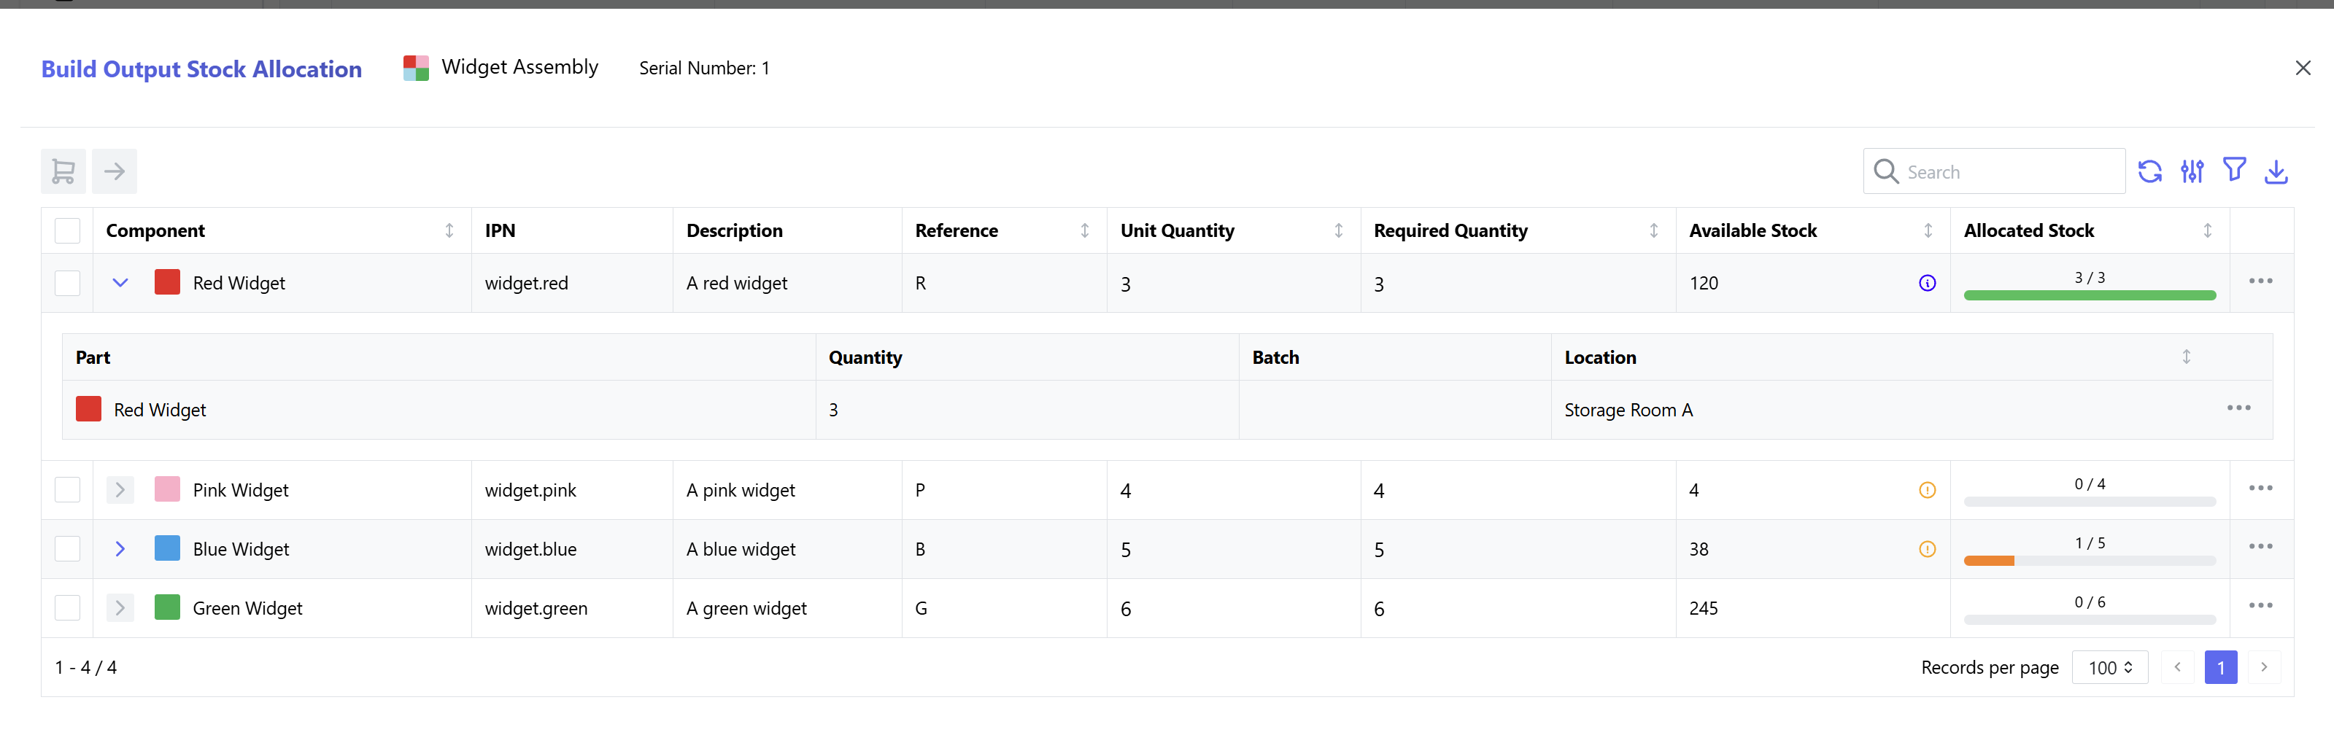2334x735 pixels.
Task: Expand the Pink Widget row
Action: click(x=120, y=490)
